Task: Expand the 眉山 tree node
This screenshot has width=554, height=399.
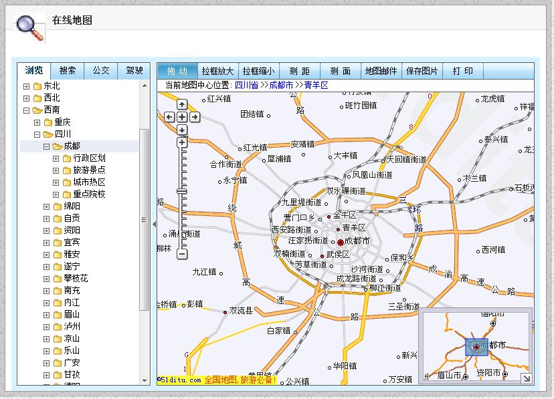Action: (x=46, y=315)
